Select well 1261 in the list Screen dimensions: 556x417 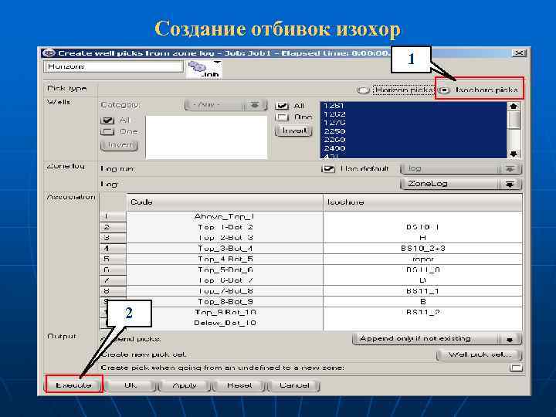click(x=413, y=106)
